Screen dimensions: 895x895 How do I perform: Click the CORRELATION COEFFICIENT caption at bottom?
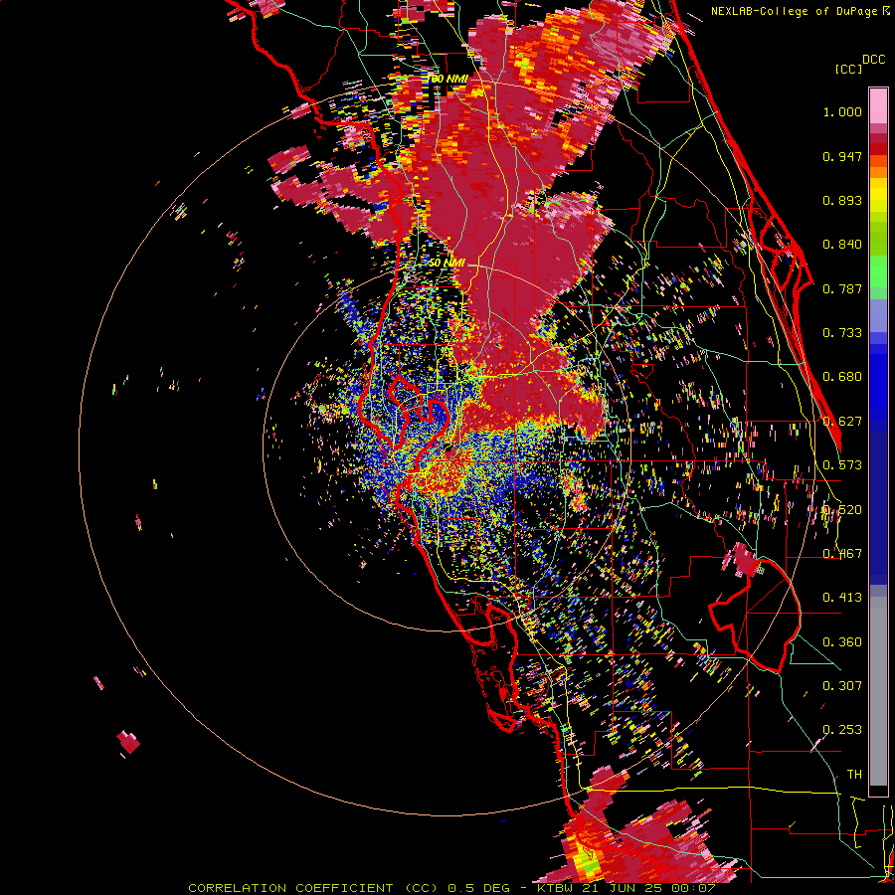(x=290, y=888)
